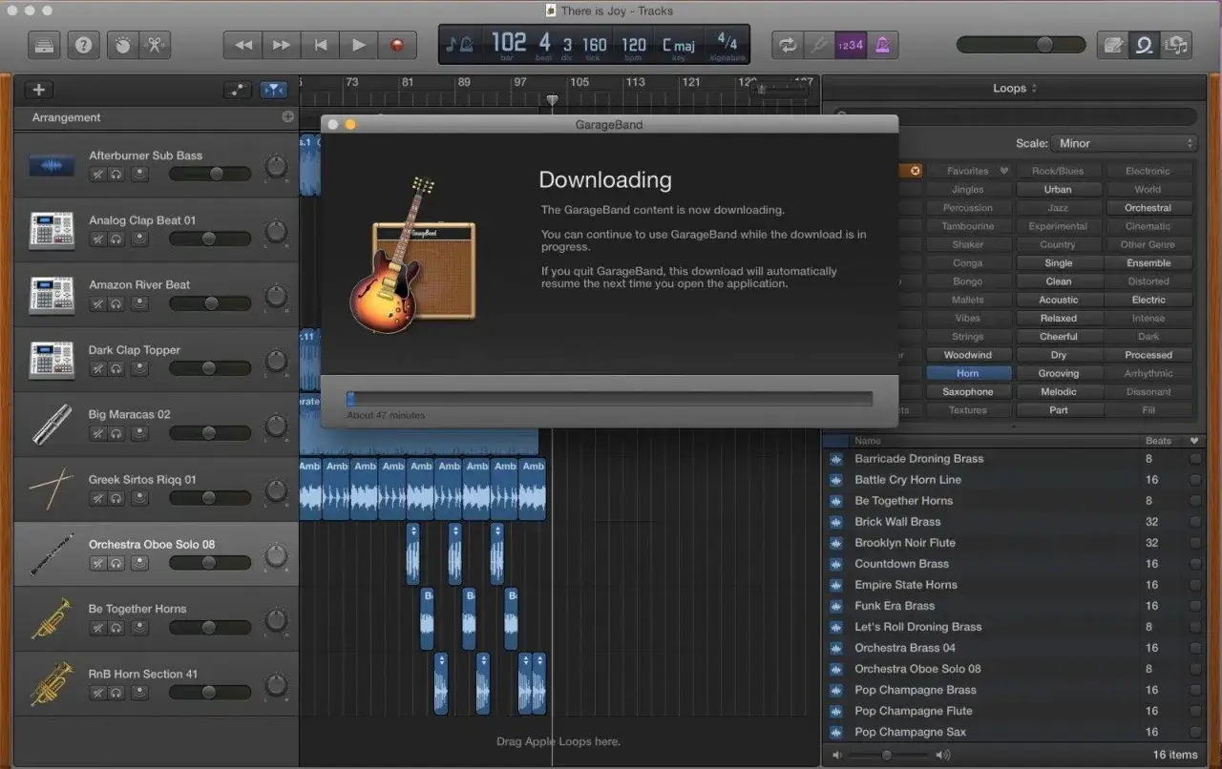The width and height of the screenshot is (1222, 769).
Task: Open the Editors scissors button
Action: coord(155,44)
